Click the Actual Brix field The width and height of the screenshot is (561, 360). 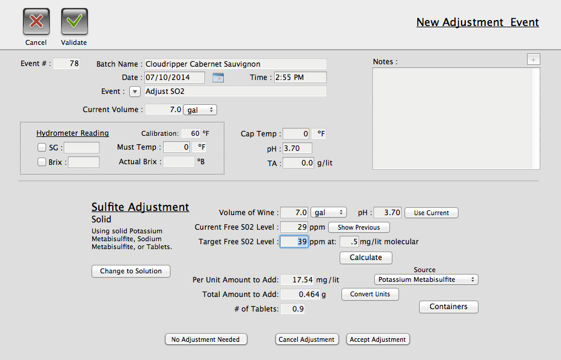click(179, 162)
